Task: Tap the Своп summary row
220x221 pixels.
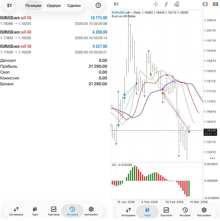Action: (53, 72)
